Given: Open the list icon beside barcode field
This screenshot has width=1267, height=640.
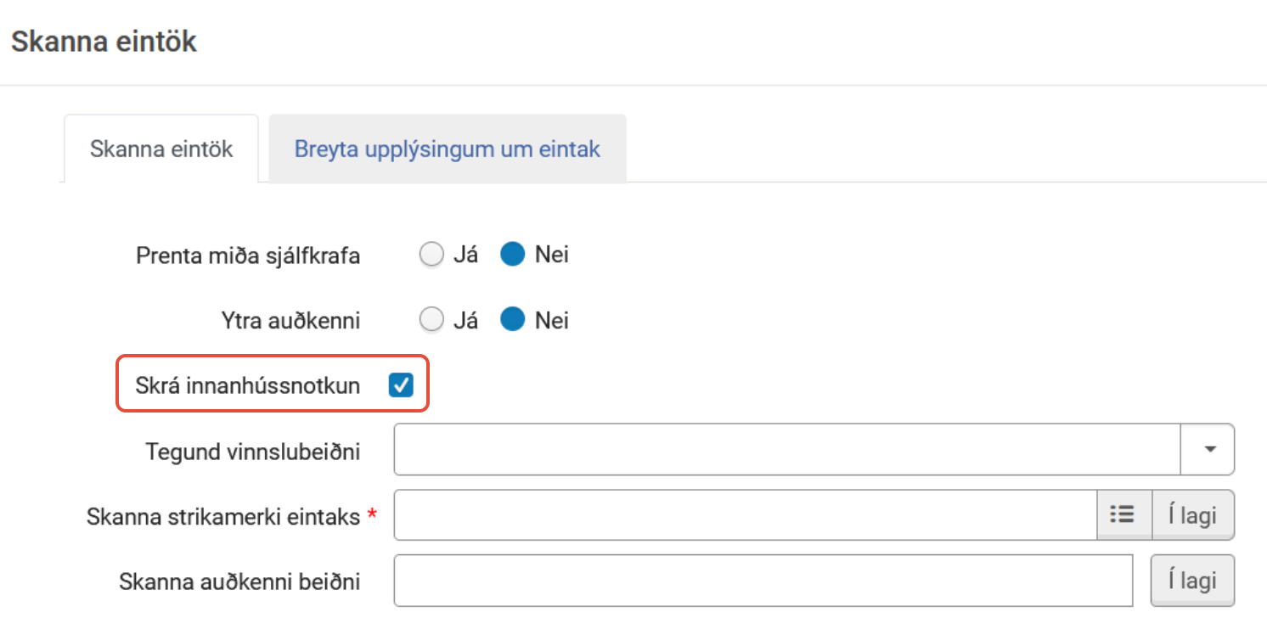Looking at the screenshot, I should [1123, 514].
